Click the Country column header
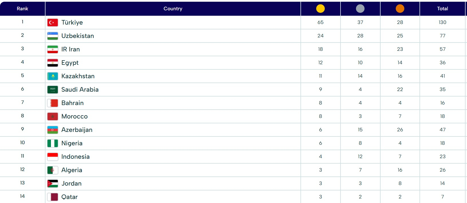Screen dimensions: 467x203 (x=173, y=9)
